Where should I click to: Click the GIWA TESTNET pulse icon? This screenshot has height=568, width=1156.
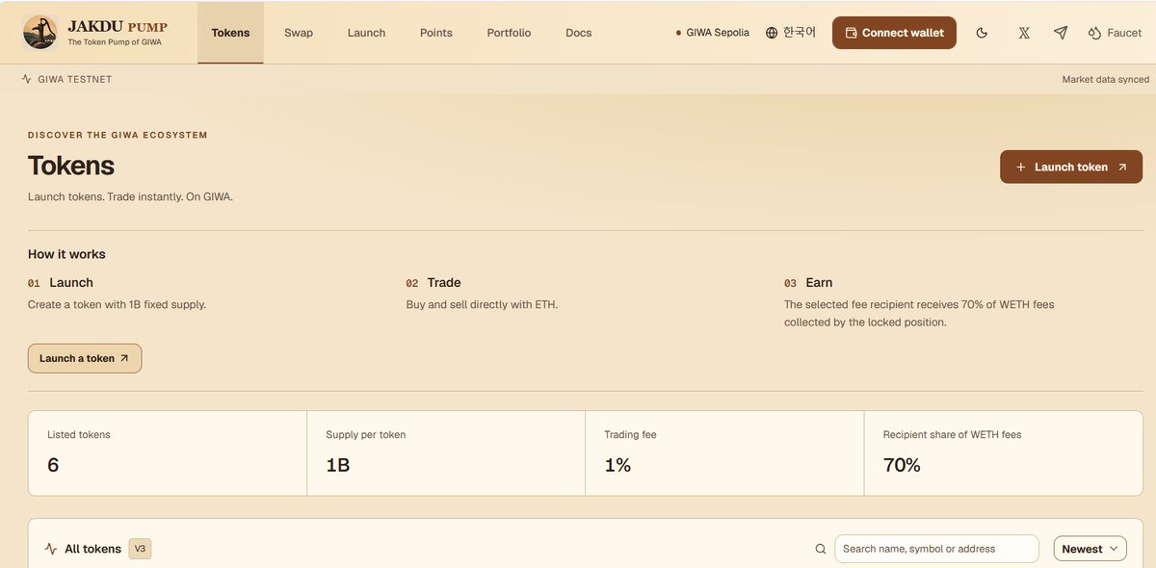(x=27, y=79)
